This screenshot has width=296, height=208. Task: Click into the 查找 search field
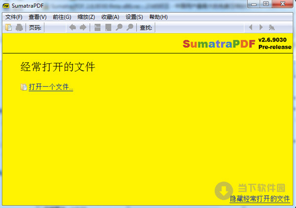click(x=200, y=28)
